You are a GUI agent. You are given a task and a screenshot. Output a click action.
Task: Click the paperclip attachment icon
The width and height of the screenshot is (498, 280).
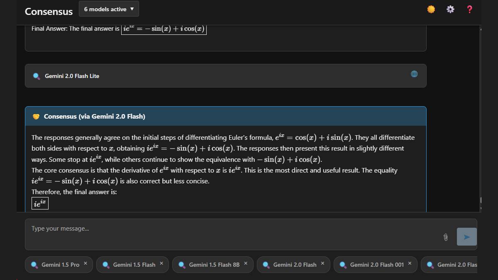[x=445, y=237]
